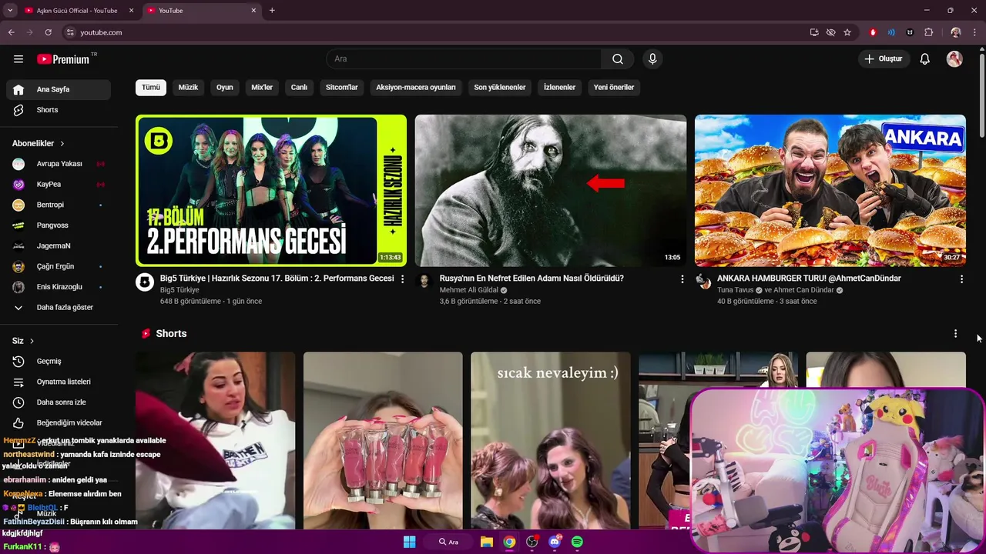This screenshot has height=554, width=986.
Task: Select the Tümü filter chip
Action: coord(151,88)
